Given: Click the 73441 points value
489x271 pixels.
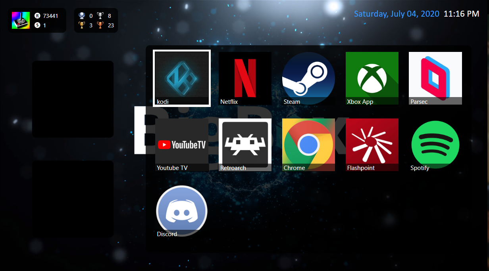Looking at the screenshot, I should 51,16.
